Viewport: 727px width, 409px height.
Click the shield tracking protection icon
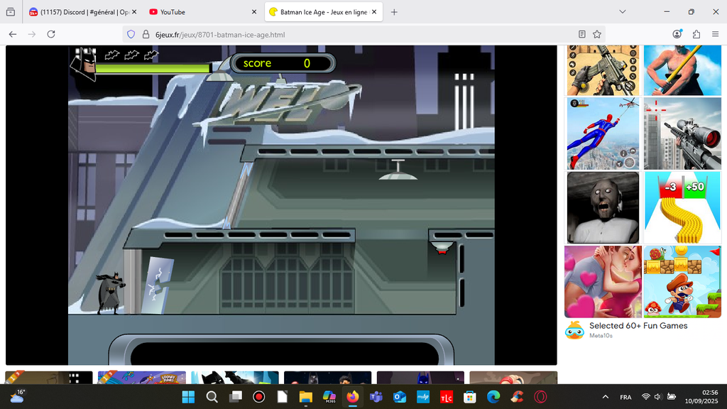tap(130, 34)
